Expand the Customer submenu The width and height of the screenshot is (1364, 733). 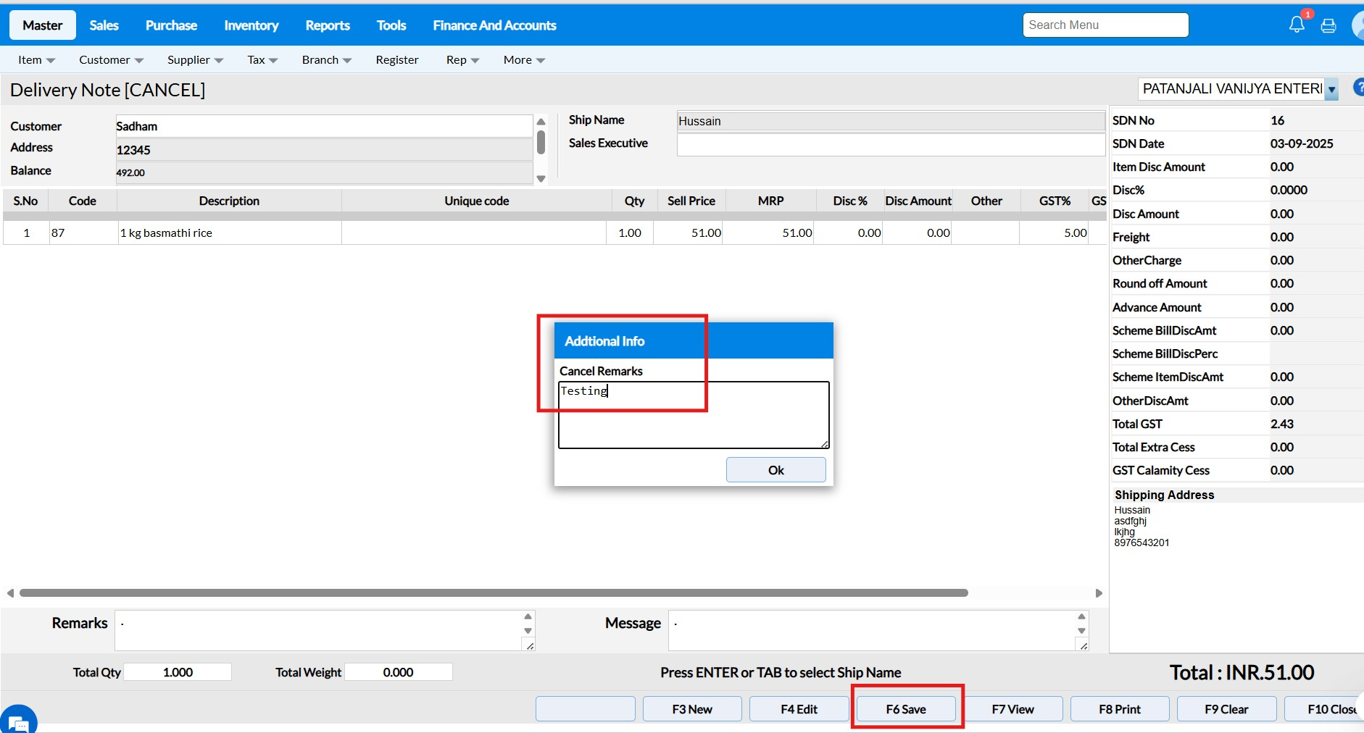[x=112, y=60]
